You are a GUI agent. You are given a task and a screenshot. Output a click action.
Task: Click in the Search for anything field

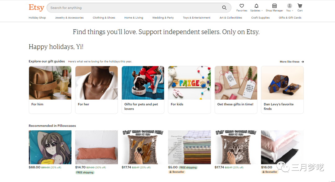(x=133, y=8)
